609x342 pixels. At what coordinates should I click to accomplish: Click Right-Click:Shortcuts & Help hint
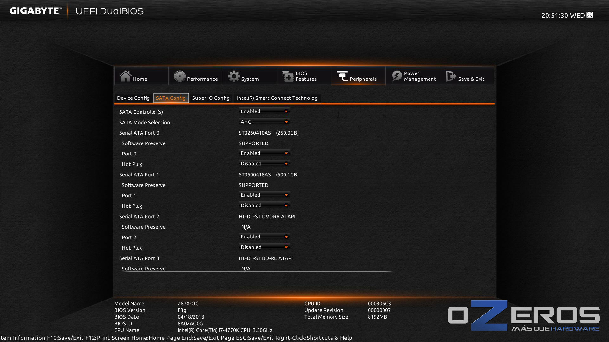(314, 338)
